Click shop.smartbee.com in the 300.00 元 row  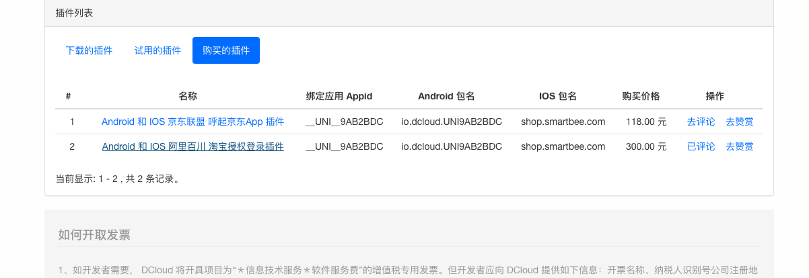click(563, 146)
